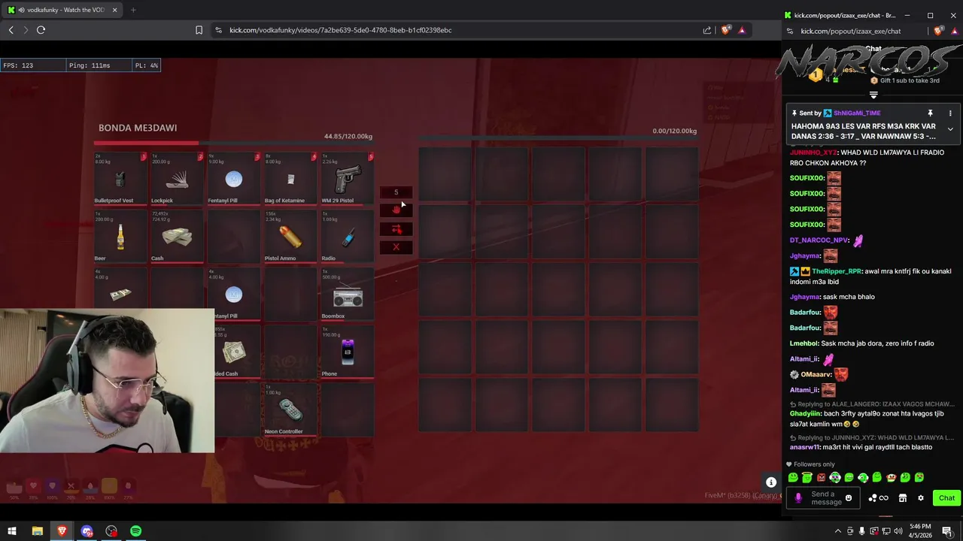Open Spotify from the taskbar
The width and height of the screenshot is (963, 541).
135,531
